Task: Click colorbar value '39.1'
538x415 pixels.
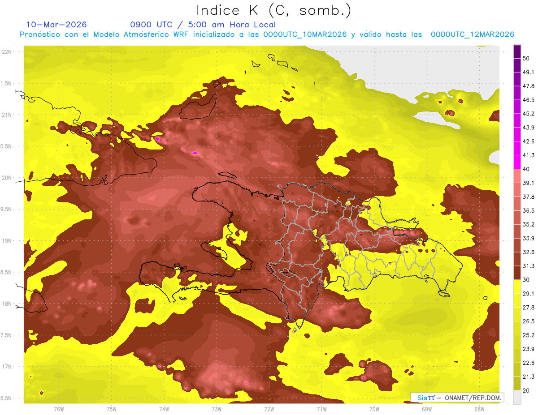Action: [529, 183]
